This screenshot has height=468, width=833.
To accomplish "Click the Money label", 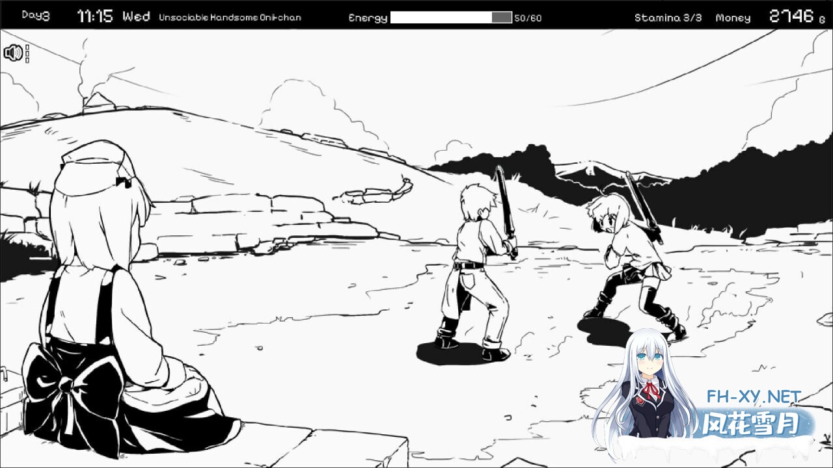I will (733, 18).
